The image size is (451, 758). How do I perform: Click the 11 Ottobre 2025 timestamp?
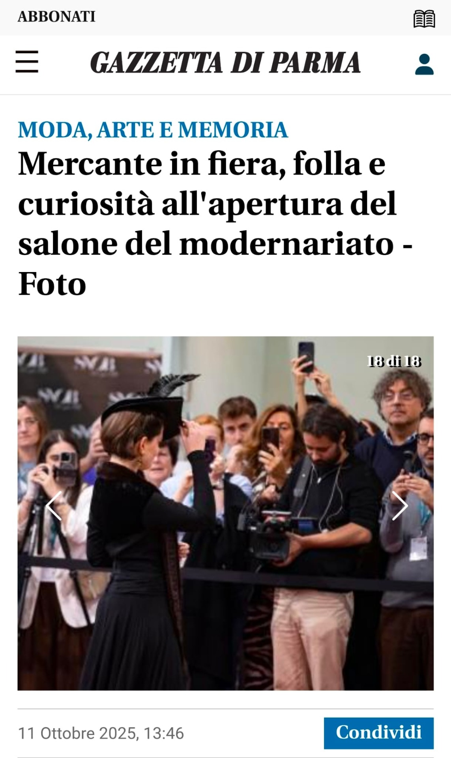pyautogui.click(x=101, y=733)
